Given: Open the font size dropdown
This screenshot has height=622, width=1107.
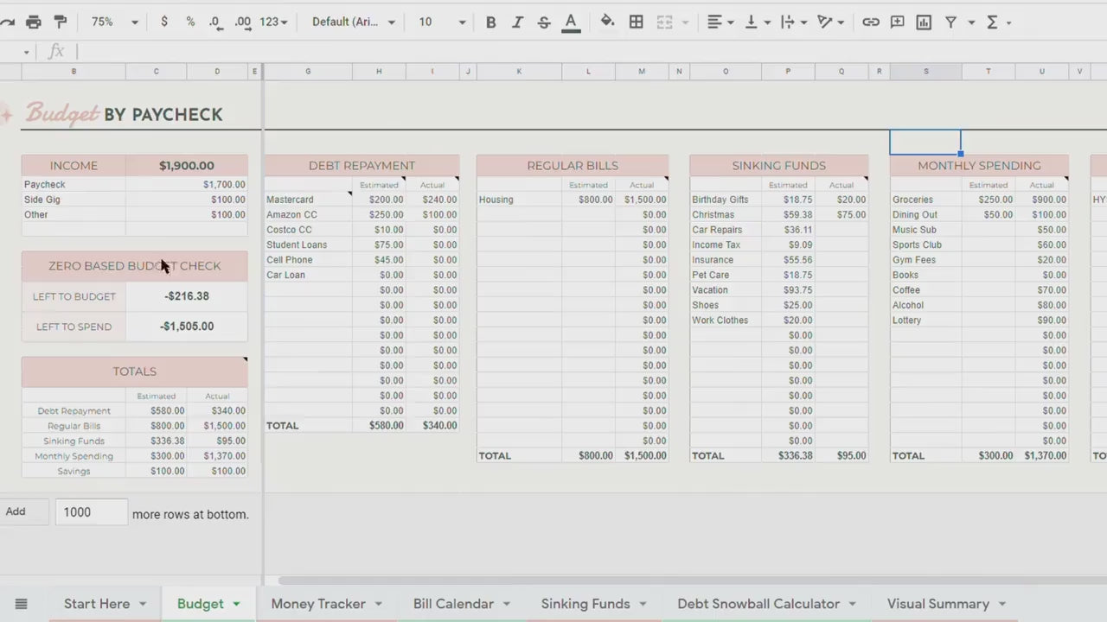Looking at the screenshot, I should pyautogui.click(x=442, y=22).
